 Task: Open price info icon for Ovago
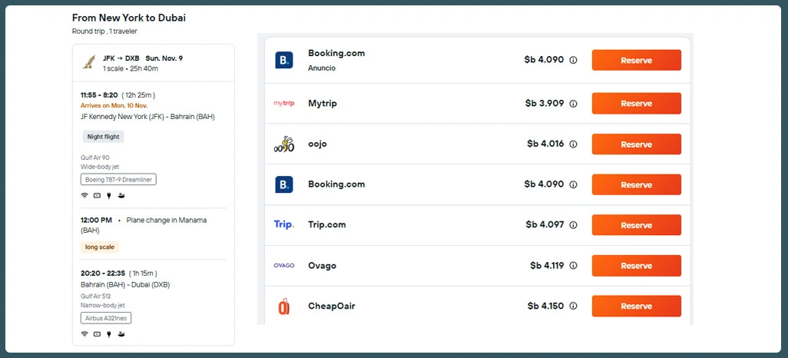(x=573, y=266)
